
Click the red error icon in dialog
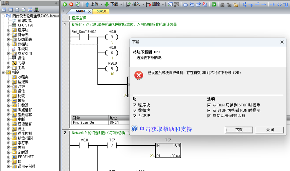(139, 75)
